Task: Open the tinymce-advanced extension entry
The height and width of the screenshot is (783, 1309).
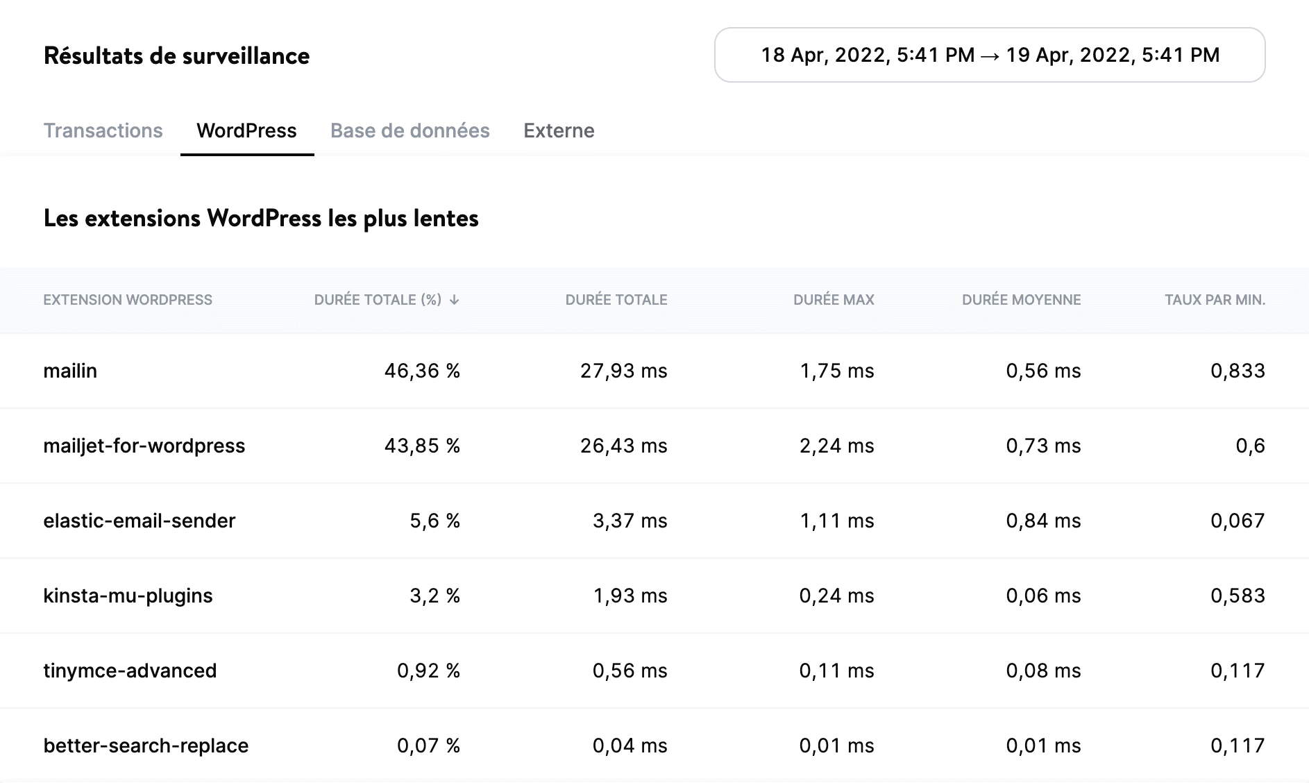Action: coord(130,671)
